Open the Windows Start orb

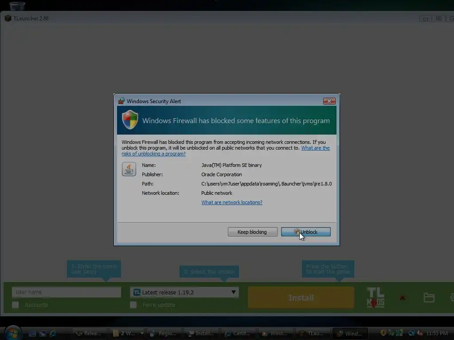coord(13,333)
